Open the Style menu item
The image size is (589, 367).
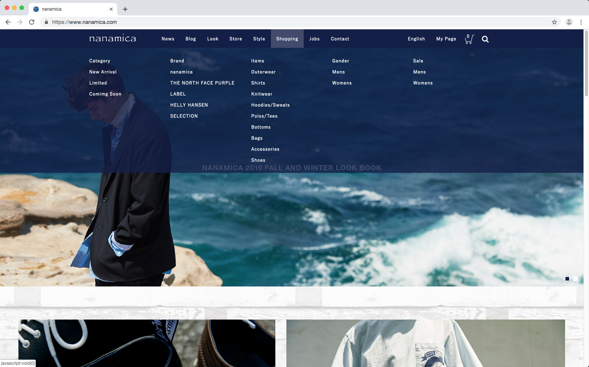point(259,39)
